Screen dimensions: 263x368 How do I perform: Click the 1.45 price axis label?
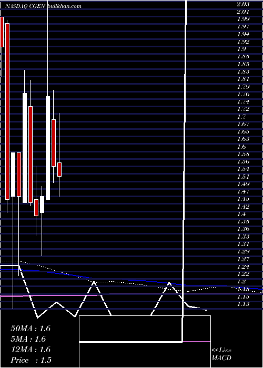(243, 199)
